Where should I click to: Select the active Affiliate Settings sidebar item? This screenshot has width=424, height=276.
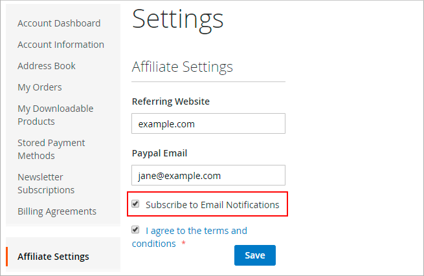coord(53,256)
